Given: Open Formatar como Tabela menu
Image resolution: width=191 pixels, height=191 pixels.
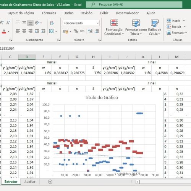Looking at the screenshot, I should click(136, 28).
